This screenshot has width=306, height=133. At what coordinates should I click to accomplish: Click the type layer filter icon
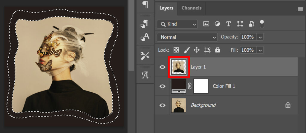coord(229,24)
